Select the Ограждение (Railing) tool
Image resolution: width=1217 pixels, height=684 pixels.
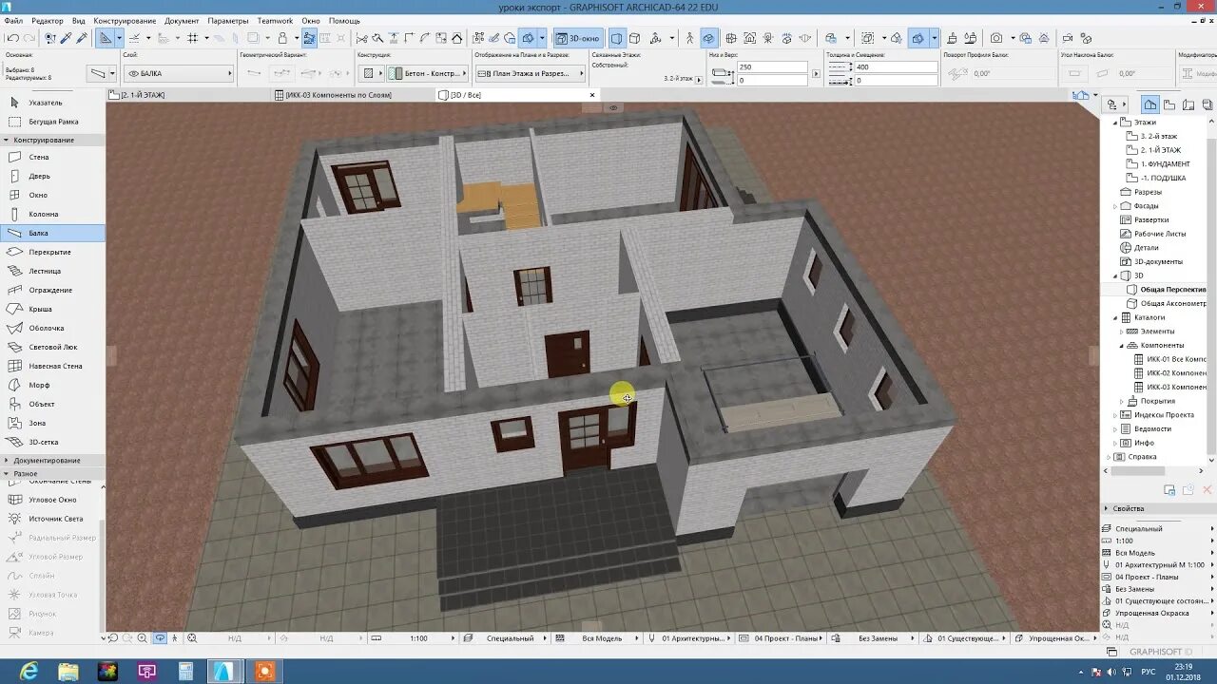tap(52, 290)
